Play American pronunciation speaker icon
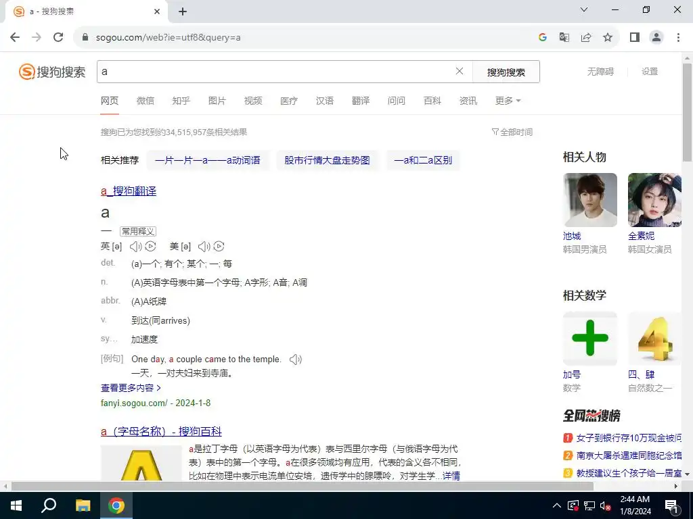This screenshot has width=693, height=519. pyautogui.click(x=204, y=246)
